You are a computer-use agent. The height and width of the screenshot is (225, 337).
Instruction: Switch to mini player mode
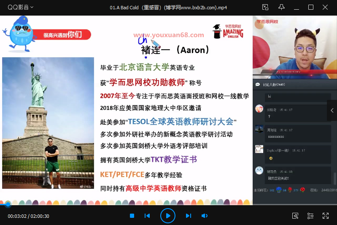point(265,7)
